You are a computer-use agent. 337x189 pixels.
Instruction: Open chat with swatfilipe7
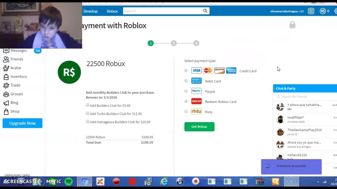[x=305, y=119]
